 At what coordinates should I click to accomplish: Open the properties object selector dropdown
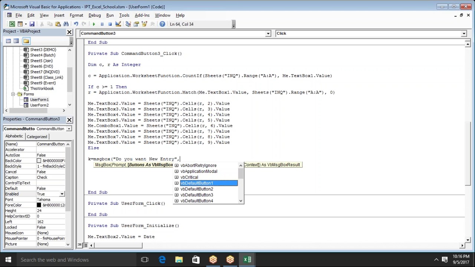pos(69,129)
